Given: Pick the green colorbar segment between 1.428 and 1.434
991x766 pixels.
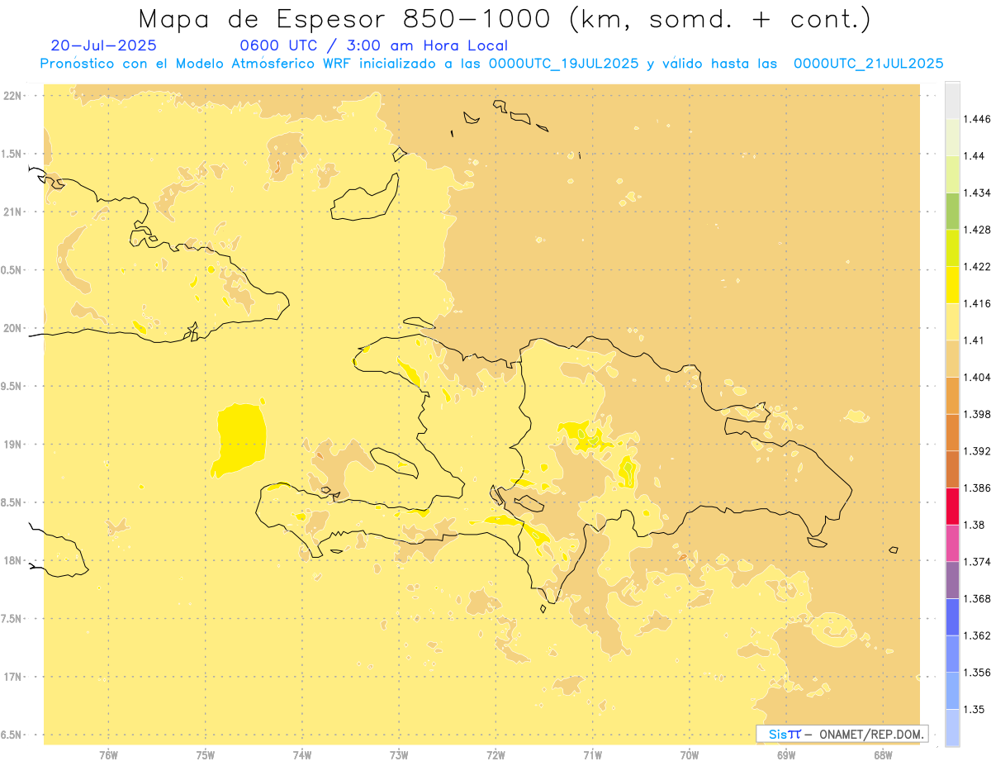Looking at the screenshot, I should point(952,211).
